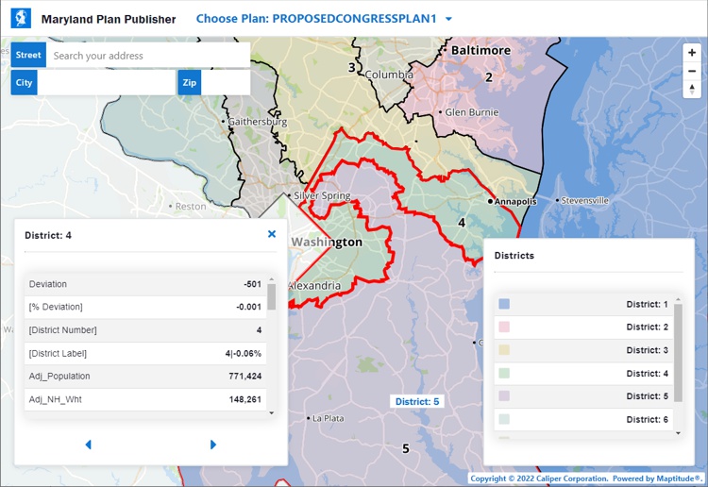Click the Zip input field

coord(226,83)
